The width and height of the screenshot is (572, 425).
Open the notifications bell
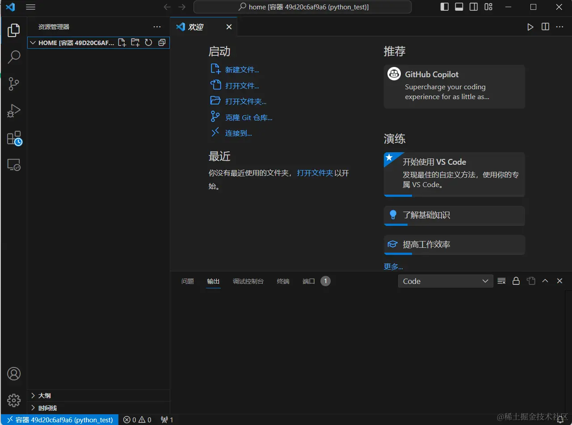pyautogui.click(x=560, y=420)
